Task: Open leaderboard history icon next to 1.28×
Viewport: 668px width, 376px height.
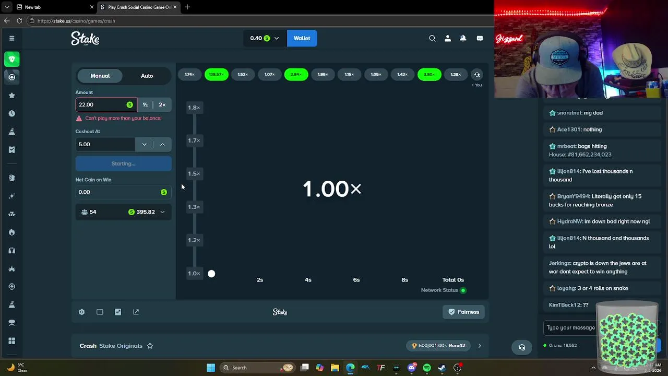Action: [477, 75]
